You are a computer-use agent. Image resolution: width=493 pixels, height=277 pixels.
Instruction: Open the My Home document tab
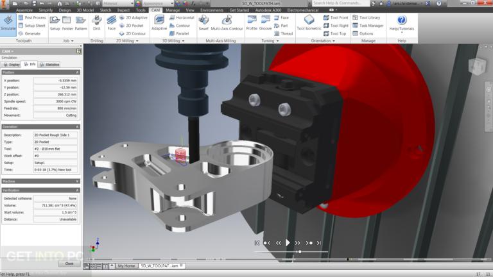pos(126,266)
